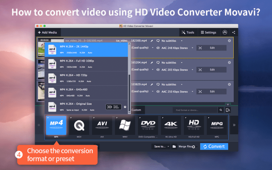
Task: Remove 103829.mp4 from the list
Action: (x=229, y=84)
